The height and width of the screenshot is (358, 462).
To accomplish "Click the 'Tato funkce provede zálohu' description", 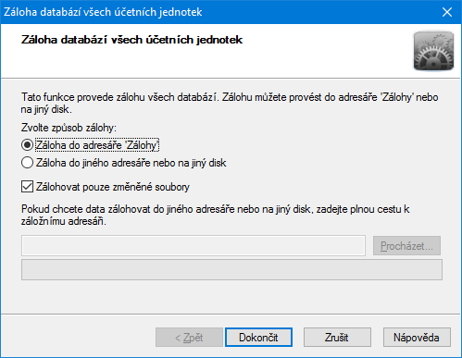I will pyautogui.click(x=230, y=104).
